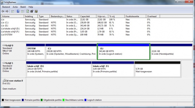Sort by the Capaciteit column header
195x108 pixels.
pos(87,16)
